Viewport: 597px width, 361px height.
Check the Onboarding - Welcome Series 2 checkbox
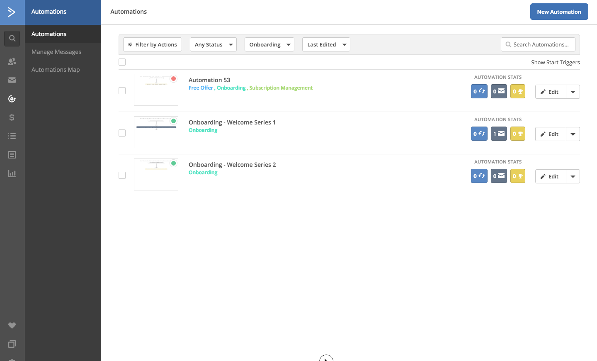tap(122, 176)
